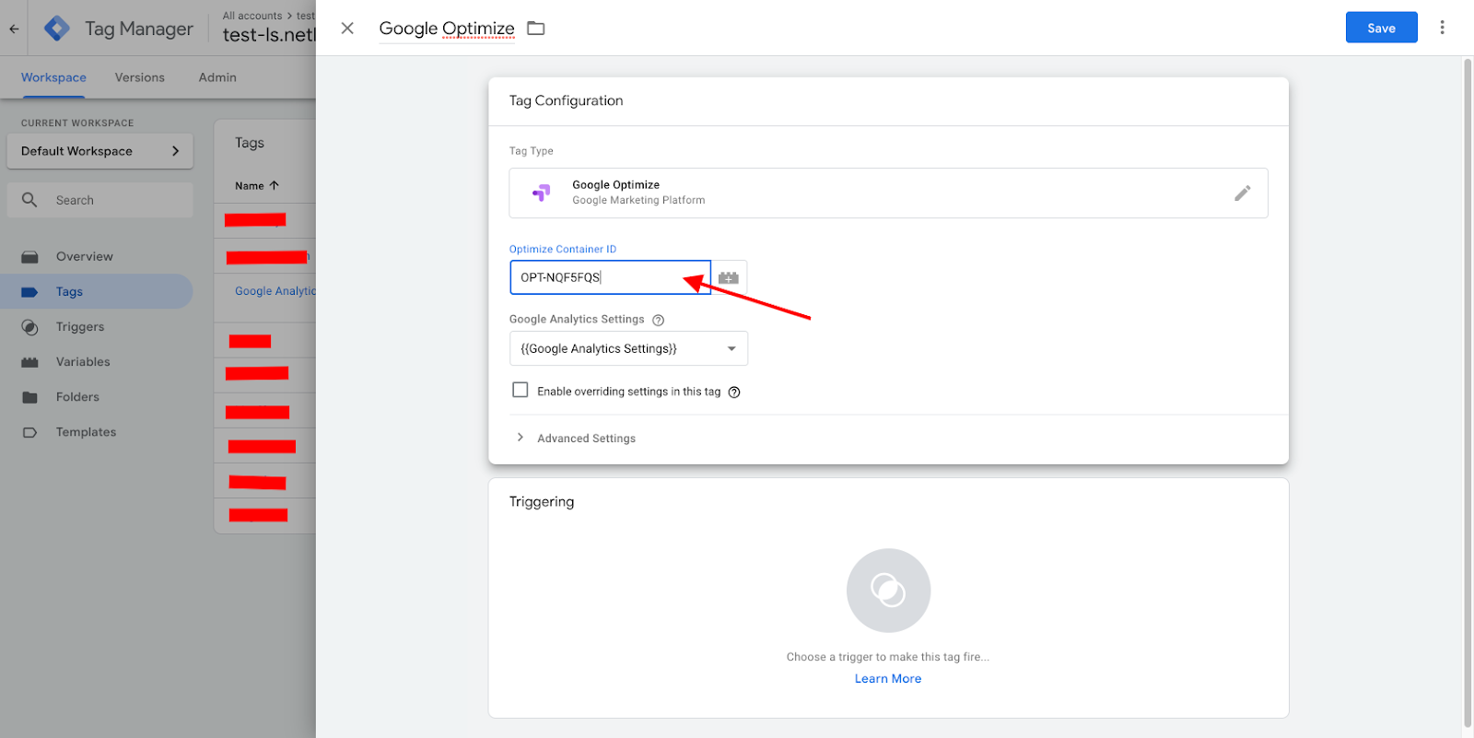Click the Google Optimize tag type logo
Viewport: 1474px width, 738px height.
542,193
